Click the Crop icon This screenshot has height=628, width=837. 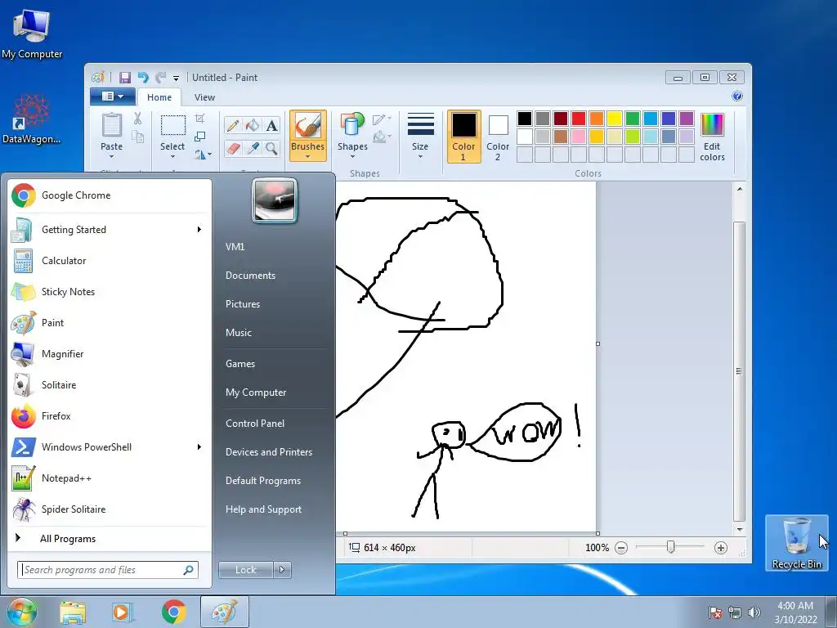[199, 118]
